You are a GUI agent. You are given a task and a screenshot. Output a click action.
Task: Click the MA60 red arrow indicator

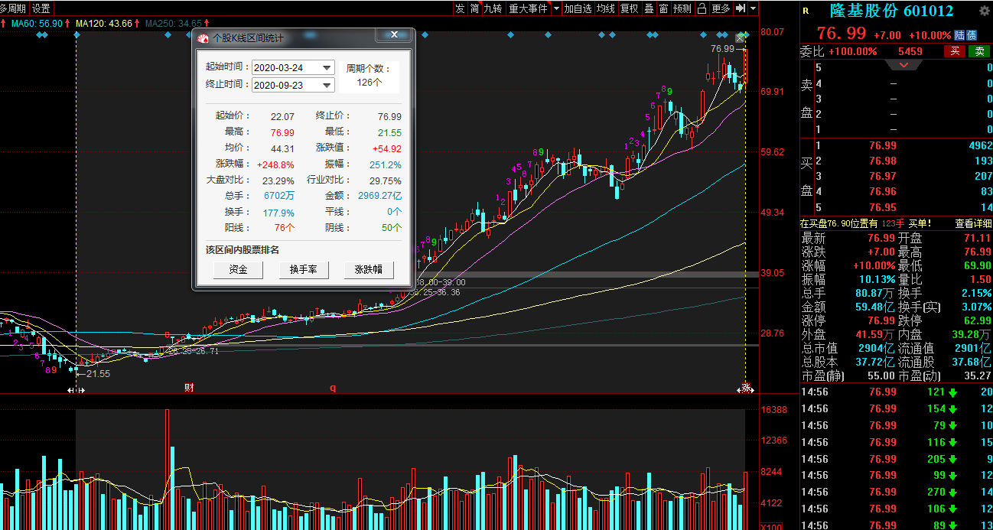click(x=68, y=24)
